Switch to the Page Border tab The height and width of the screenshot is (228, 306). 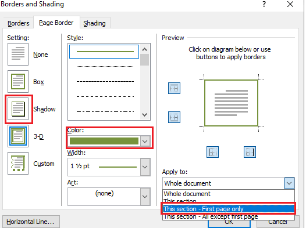click(56, 23)
